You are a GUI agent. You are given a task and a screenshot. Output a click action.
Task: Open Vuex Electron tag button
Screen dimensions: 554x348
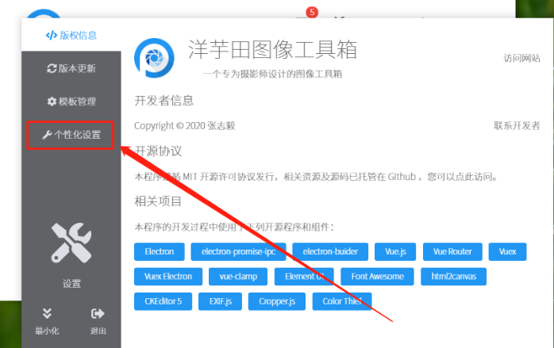point(168,277)
